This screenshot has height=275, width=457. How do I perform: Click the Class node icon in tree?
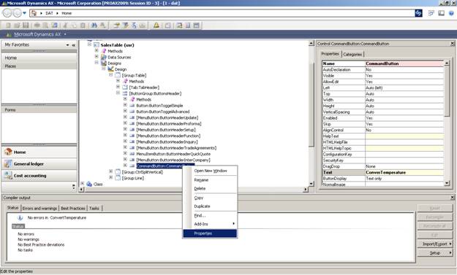(89, 184)
